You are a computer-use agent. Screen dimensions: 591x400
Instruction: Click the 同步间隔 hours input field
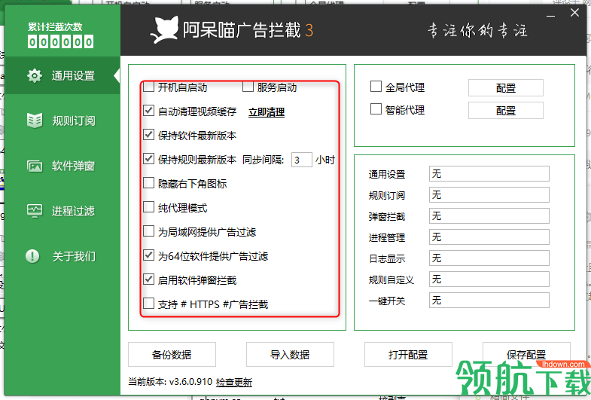(302, 160)
